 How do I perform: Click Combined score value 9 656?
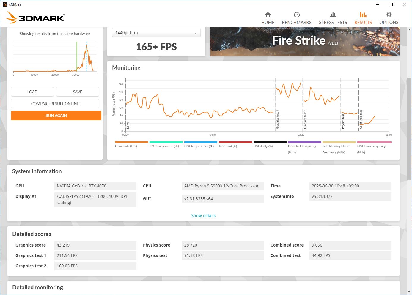pos(350,245)
